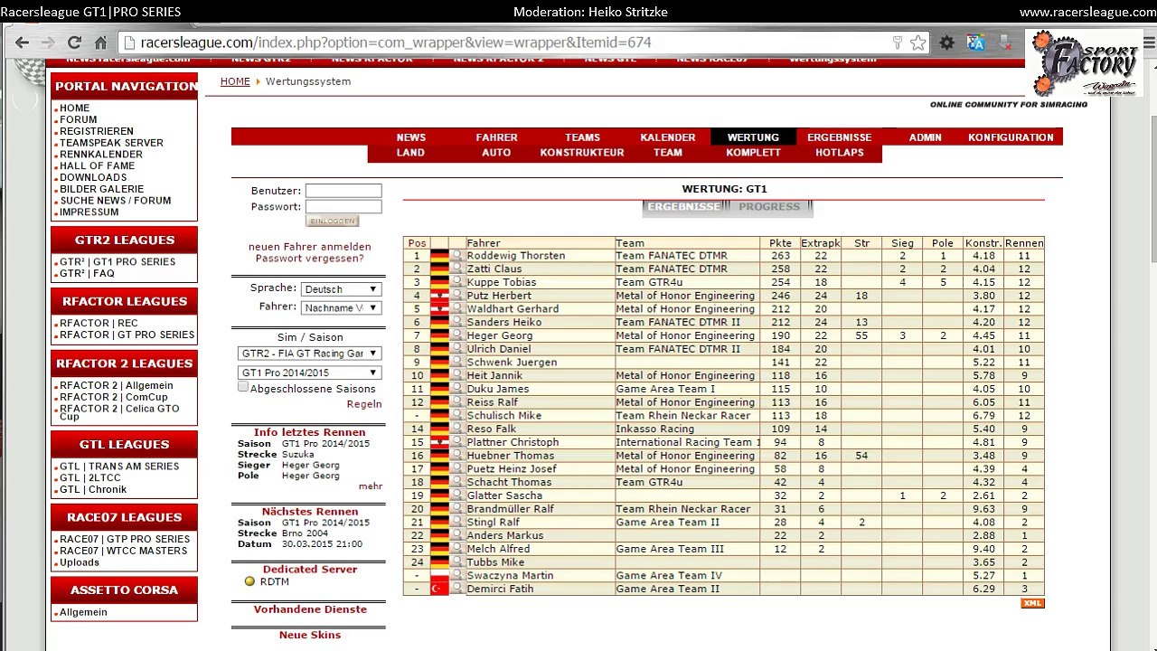Click the Konstr. column header

pyautogui.click(x=983, y=243)
